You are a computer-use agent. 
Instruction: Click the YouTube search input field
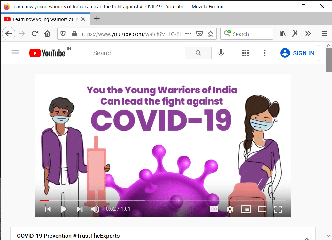pyautogui.click(x=137, y=53)
